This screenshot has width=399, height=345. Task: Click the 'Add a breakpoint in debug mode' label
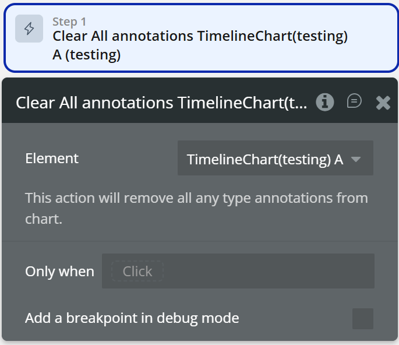pos(132,318)
